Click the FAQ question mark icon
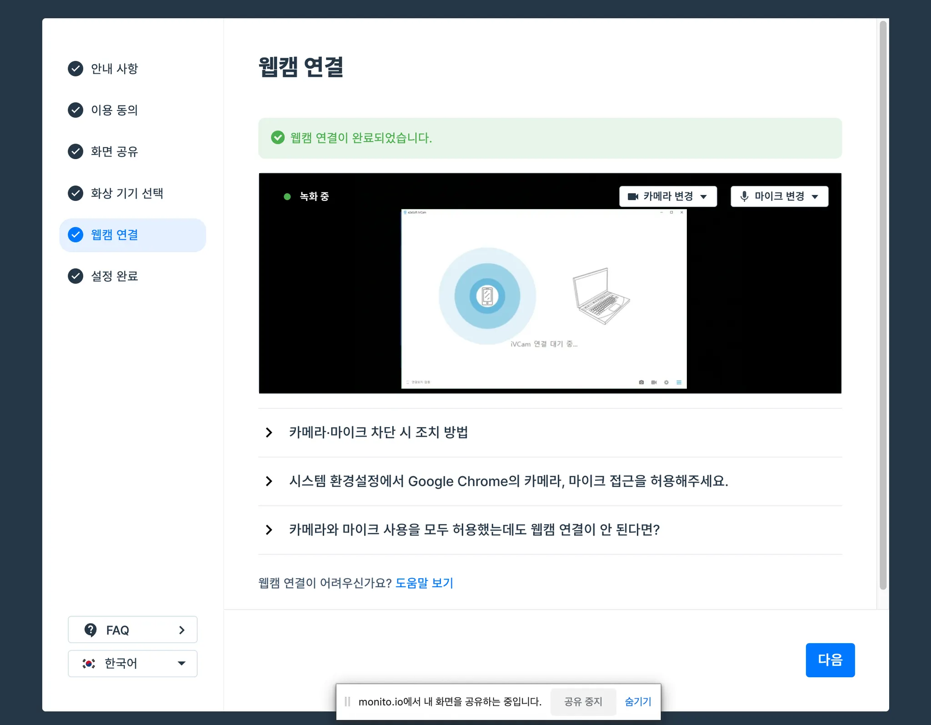This screenshot has height=725, width=931. (x=90, y=630)
